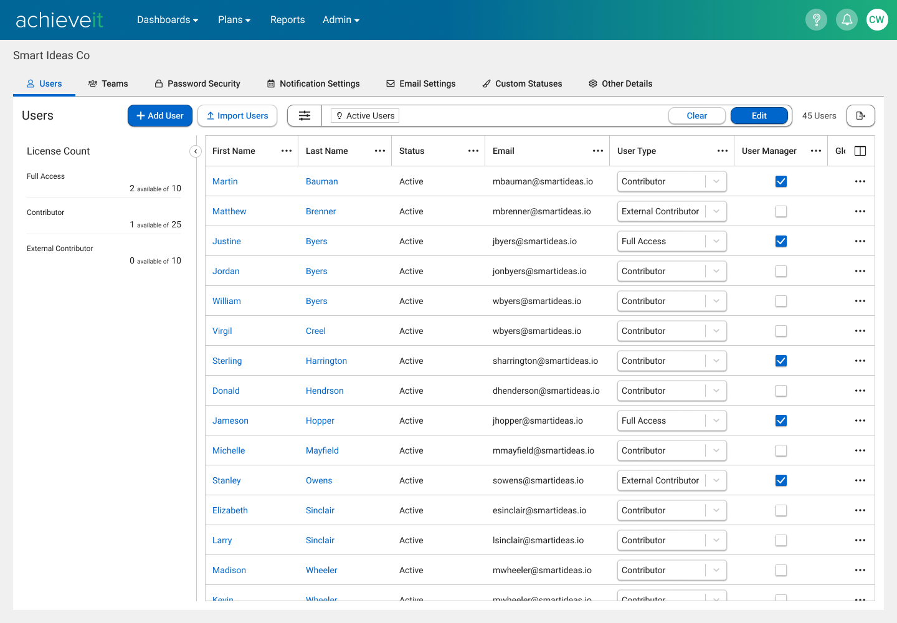The image size is (897, 623).
Task: Open Jameson Hopper's User Type dropdown
Action: coord(672,421)
